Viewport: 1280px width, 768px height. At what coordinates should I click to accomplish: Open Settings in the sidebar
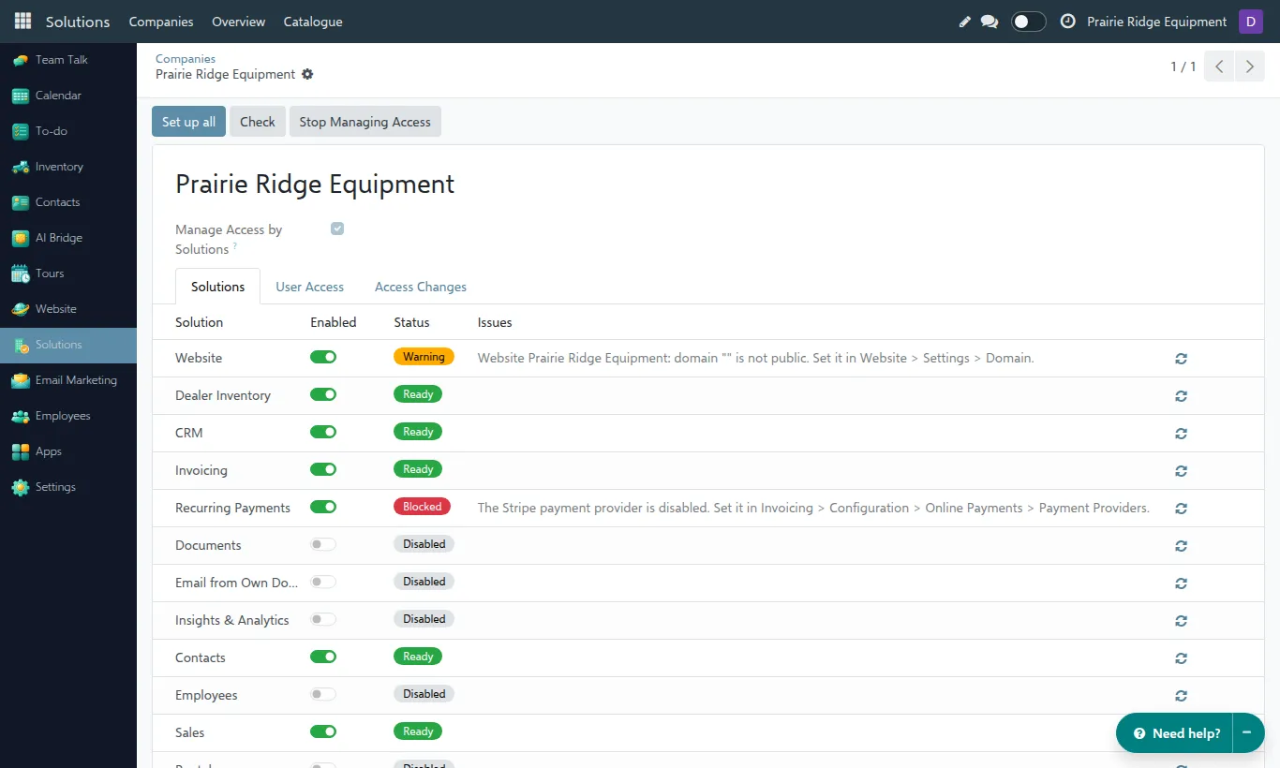coord(68,487)
